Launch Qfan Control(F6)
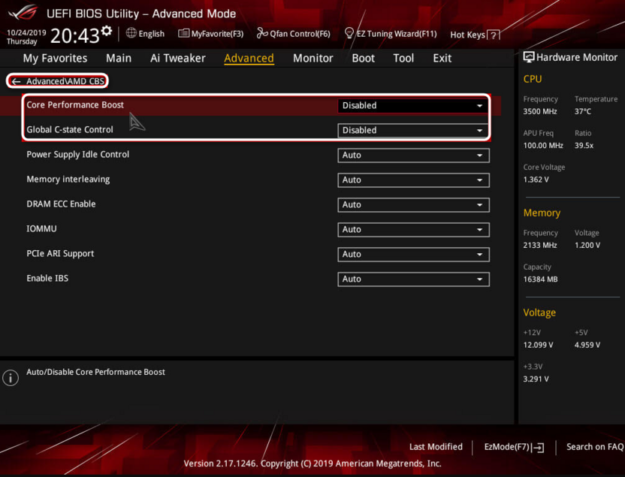 click(300, 34)
